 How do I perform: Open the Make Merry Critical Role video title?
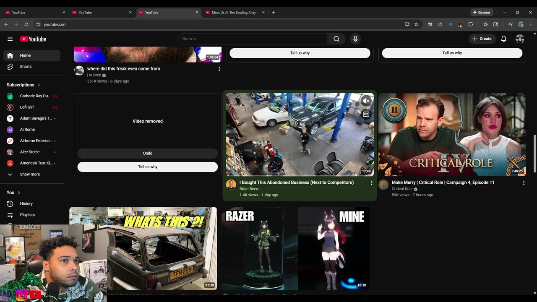(x=443, y=182)
